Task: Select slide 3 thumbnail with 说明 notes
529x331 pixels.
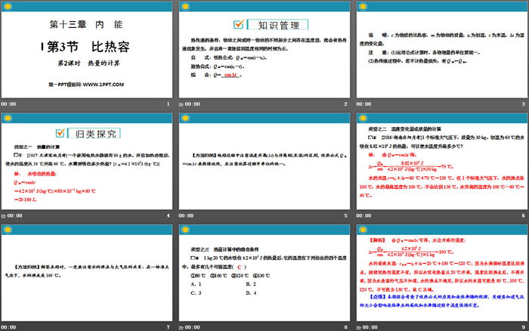Action: pyautogui.click(x=442, y=50)
